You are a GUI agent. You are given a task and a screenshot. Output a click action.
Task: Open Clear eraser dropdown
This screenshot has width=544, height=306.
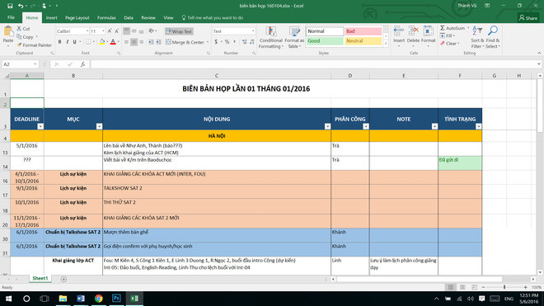(x=450, y=44)
